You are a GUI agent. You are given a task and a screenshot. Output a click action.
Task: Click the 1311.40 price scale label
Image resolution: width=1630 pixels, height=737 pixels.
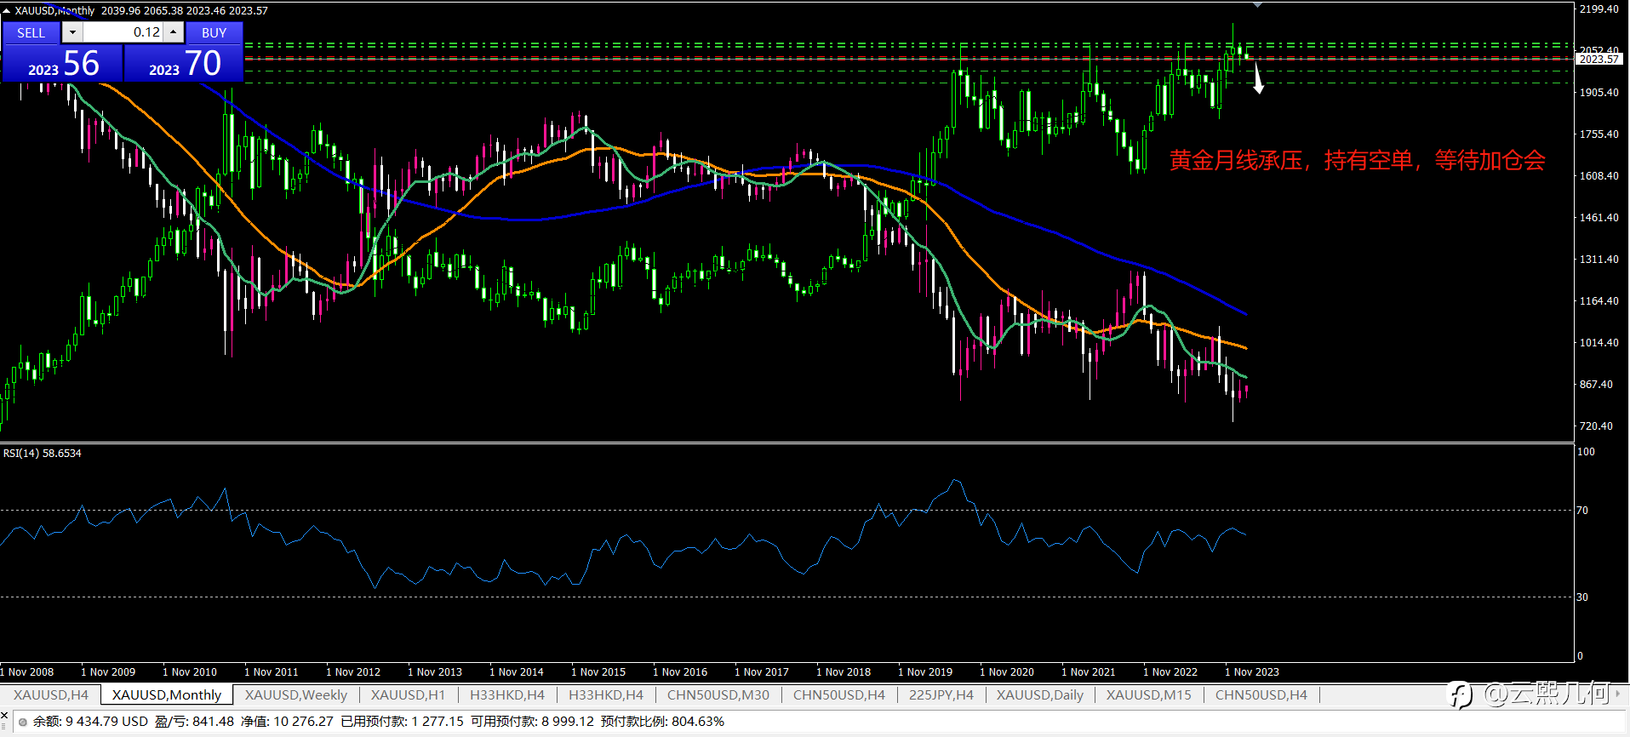(x=1599, y=259)
